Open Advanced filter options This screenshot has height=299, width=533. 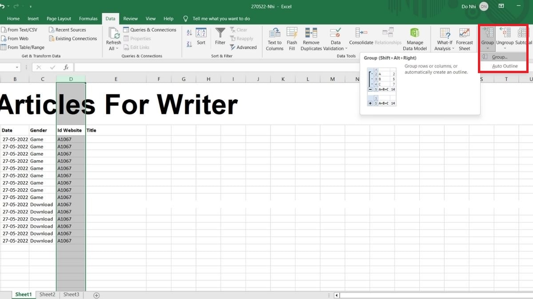(x=243, y=47)
